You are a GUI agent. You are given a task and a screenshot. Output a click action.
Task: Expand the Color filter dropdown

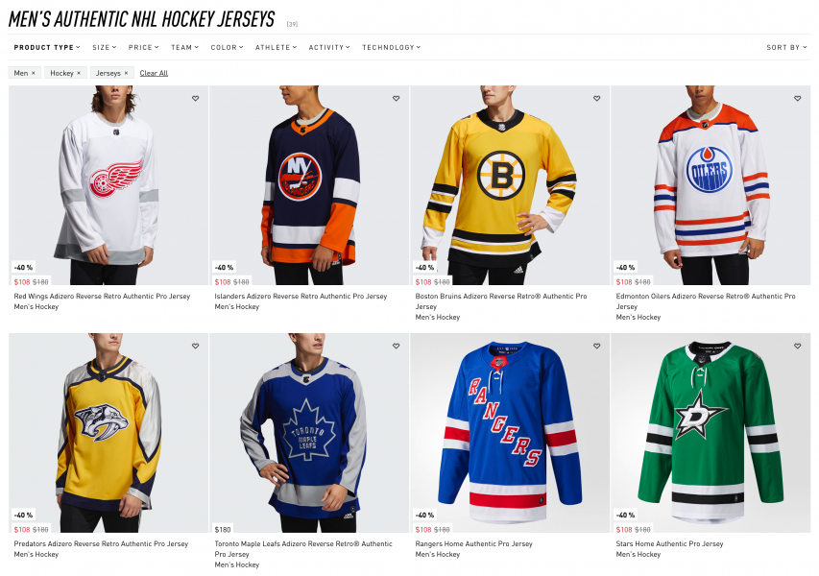tap(227, 47)
